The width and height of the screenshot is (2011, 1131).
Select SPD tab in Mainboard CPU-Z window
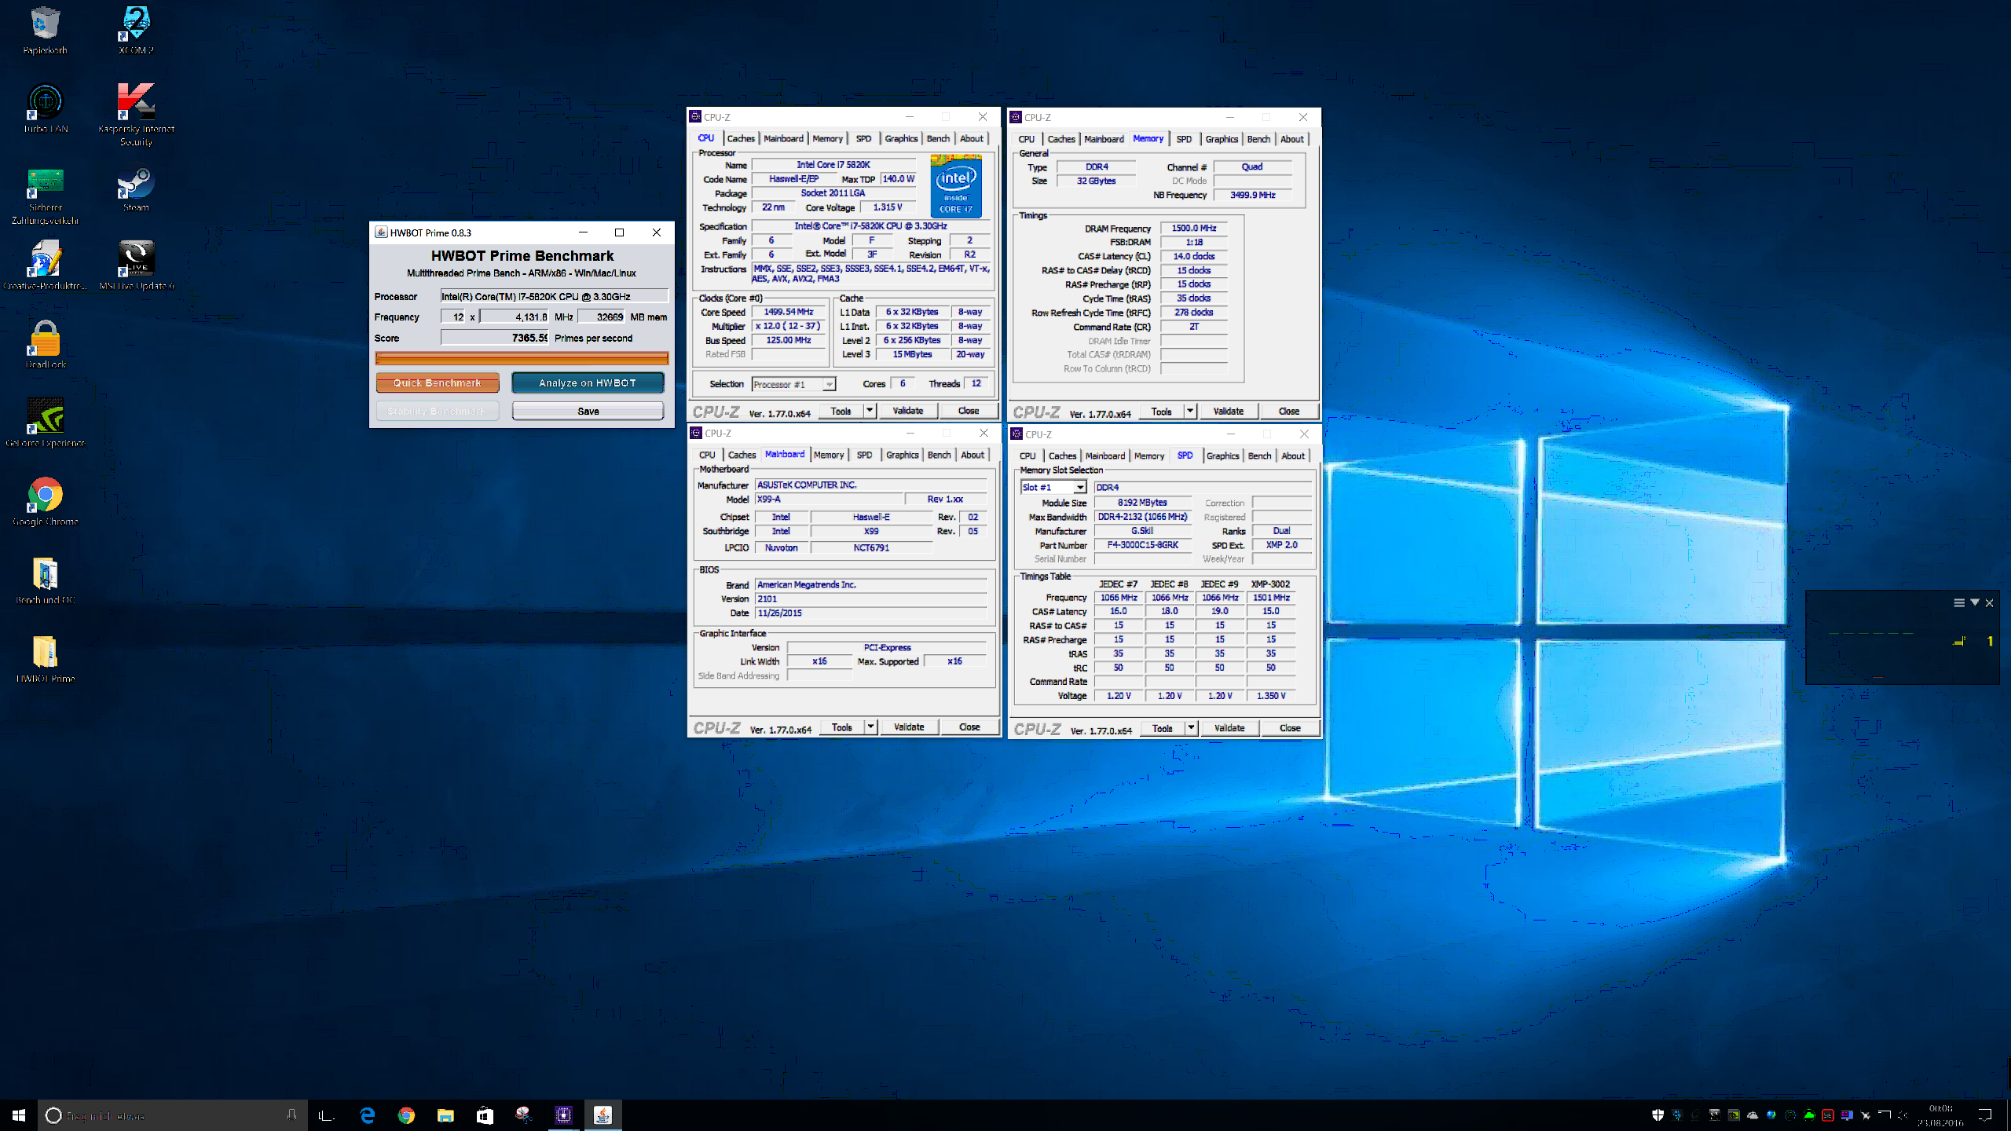pyautogui.click(x=864, y=455)
